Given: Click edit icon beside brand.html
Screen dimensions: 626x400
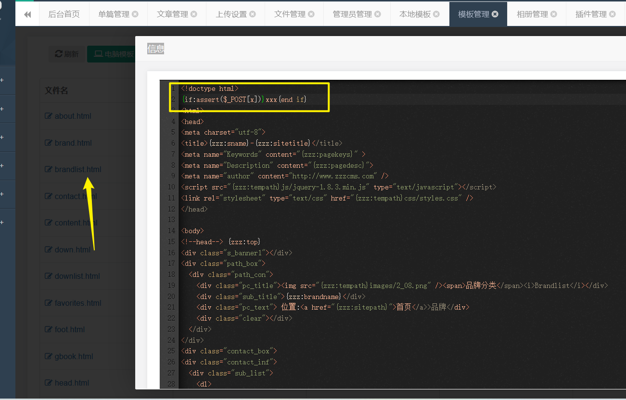Looking at the screenshot, I should (49, 143).
